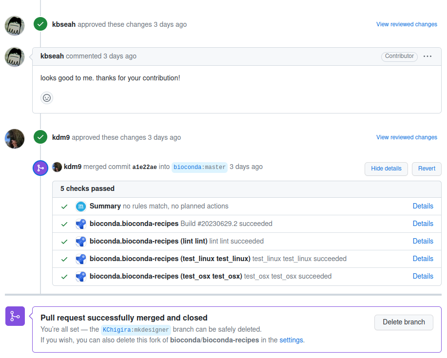Open the fork settings link
Screen dimensions: 447x358
pyautogui.click(x=291, y=340)
